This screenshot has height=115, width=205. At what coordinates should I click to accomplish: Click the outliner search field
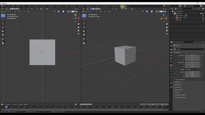click(186, 9)
